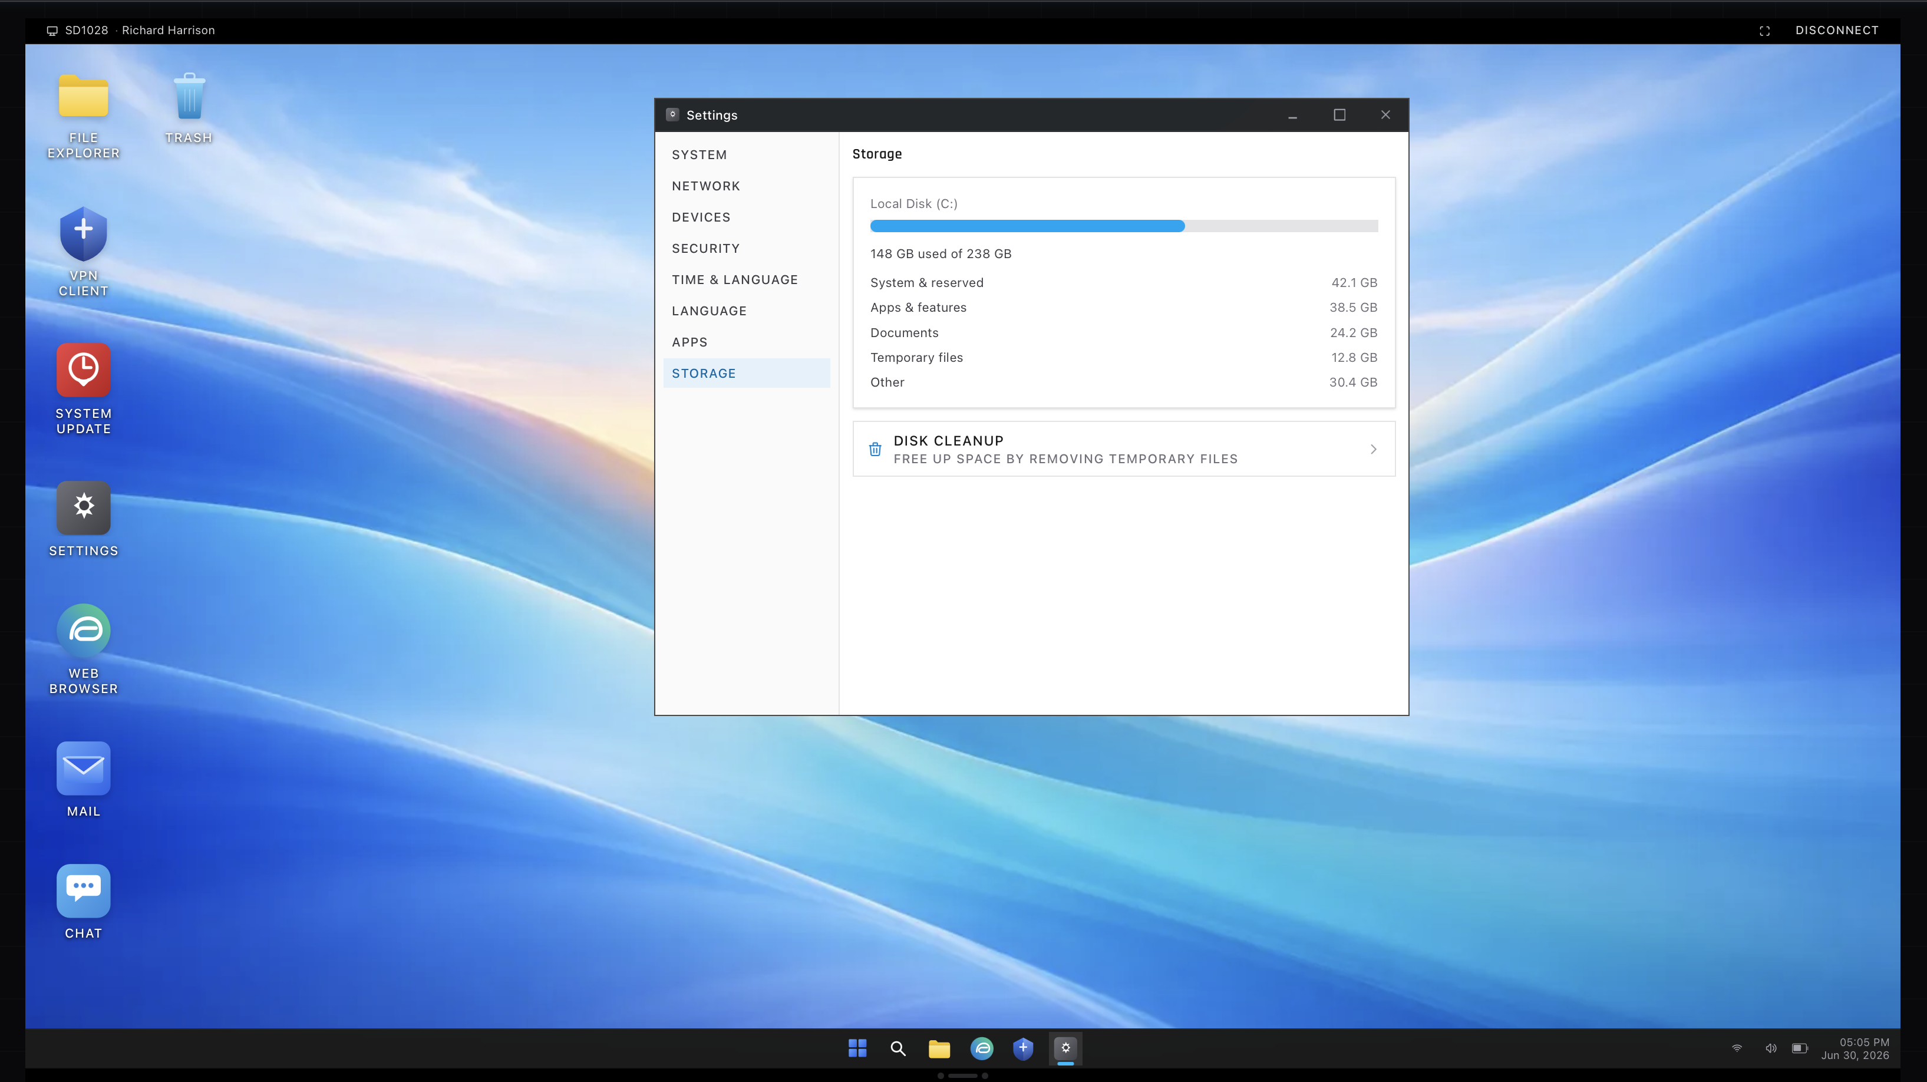This screenshot has width=1927, height=1082.
Task: Open Web Browser from the taskbar
Action: tap(981, 1048)
